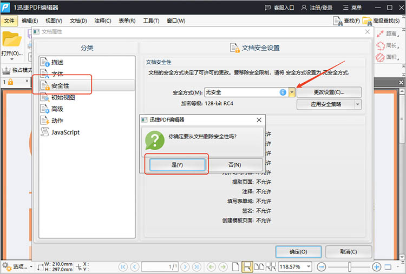
Task: Click the zoom in plus button
Action: (376, 266)
